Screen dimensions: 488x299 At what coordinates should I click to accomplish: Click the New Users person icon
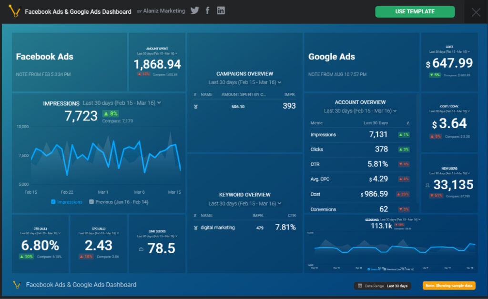click(x=427, y=185)
